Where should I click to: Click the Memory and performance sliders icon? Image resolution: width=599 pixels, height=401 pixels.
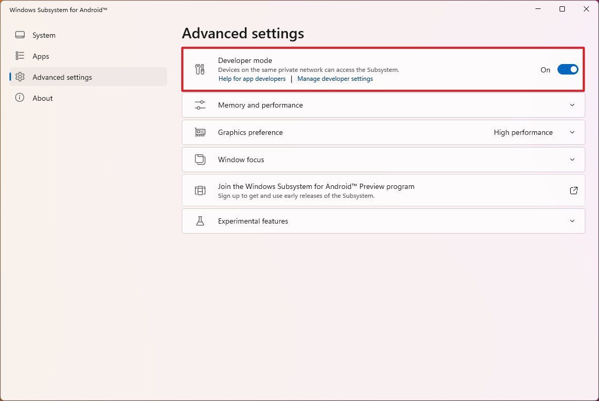point(200,105)
